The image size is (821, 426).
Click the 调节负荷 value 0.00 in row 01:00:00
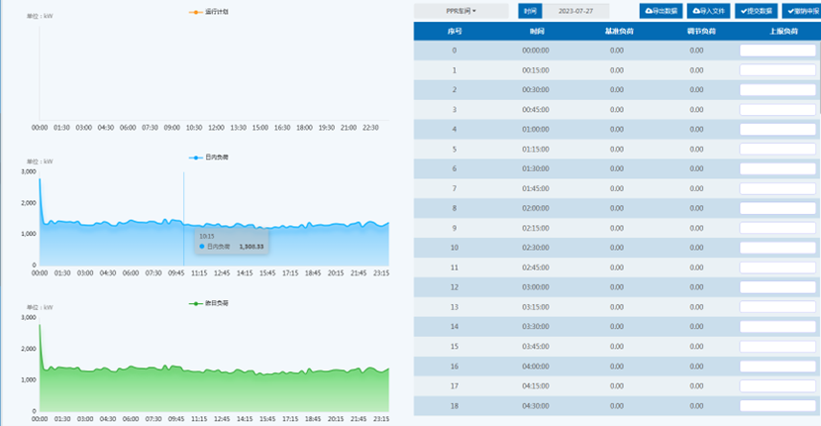point(696,130)
